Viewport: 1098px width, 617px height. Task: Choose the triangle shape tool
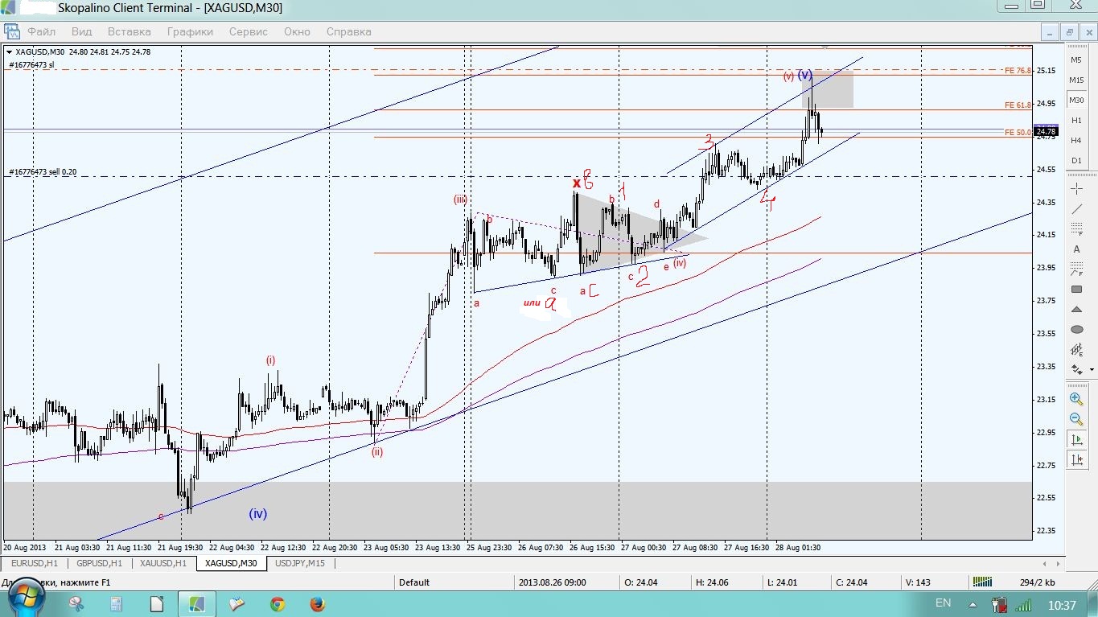1076,310
